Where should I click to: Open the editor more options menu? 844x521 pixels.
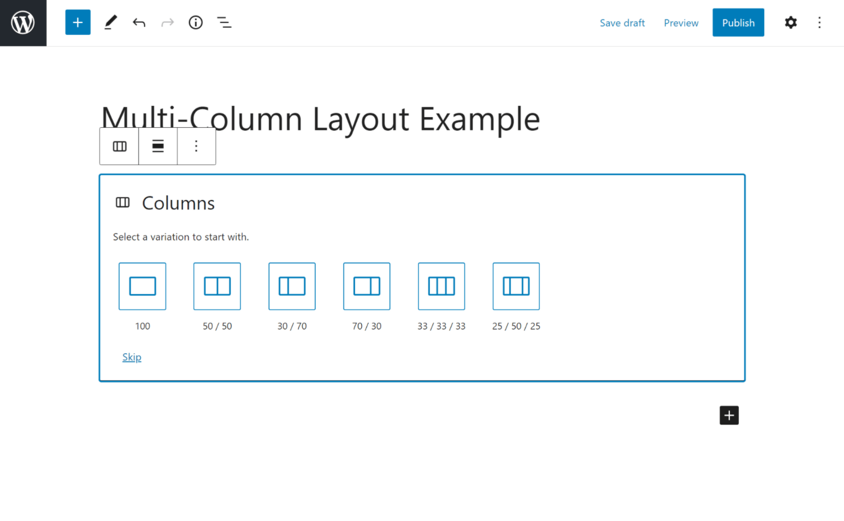[x=820, y=23]
